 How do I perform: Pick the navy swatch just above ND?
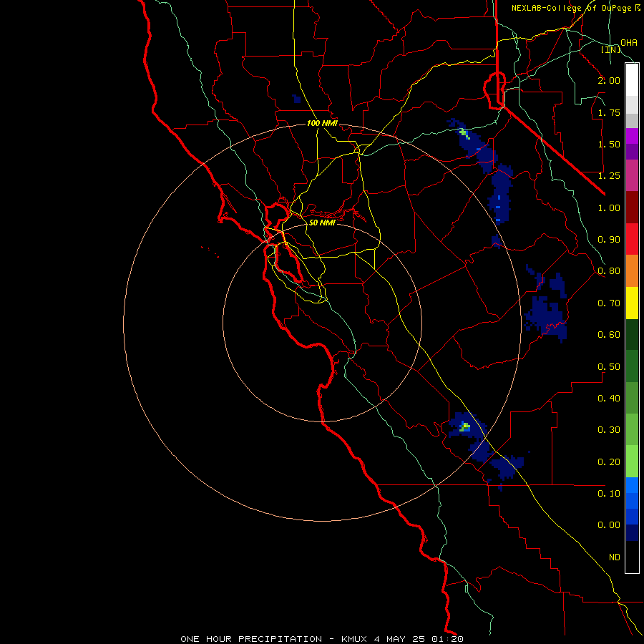pos(632,532)
